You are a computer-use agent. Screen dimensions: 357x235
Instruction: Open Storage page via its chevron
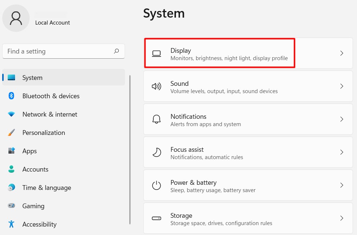342,219
